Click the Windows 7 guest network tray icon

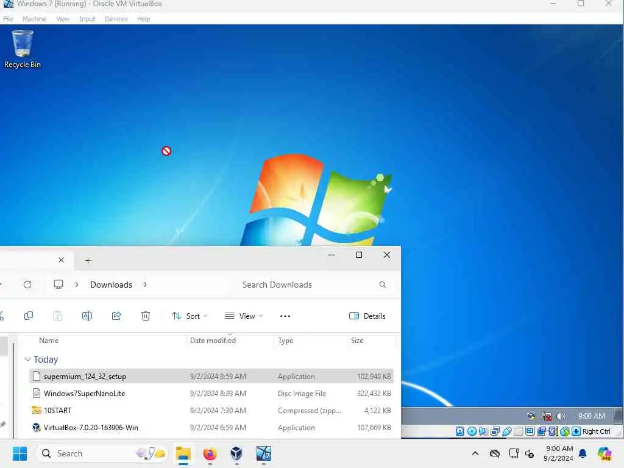[x=547, y=416]
